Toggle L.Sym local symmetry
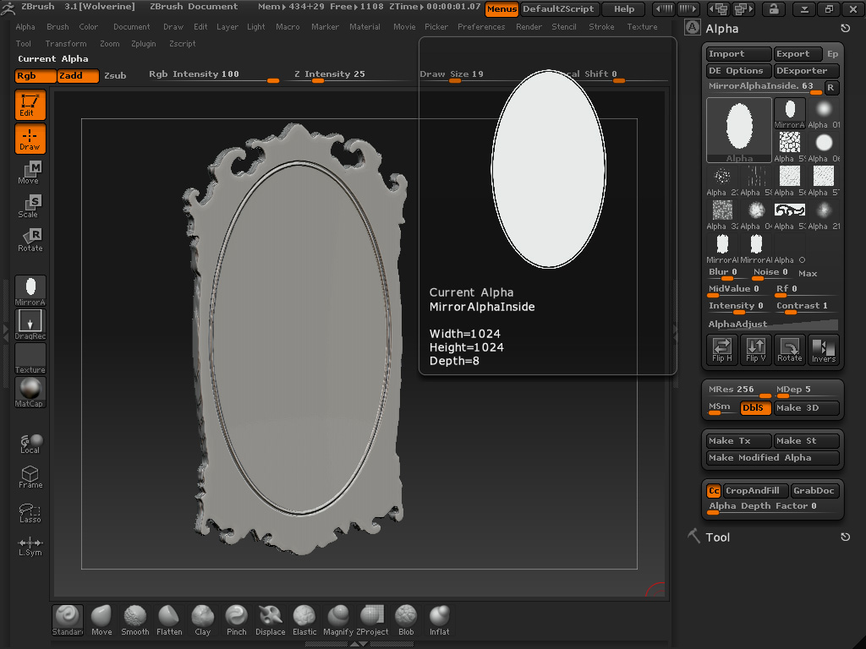Screen dimensions: 866x649 tap(30, 547)
